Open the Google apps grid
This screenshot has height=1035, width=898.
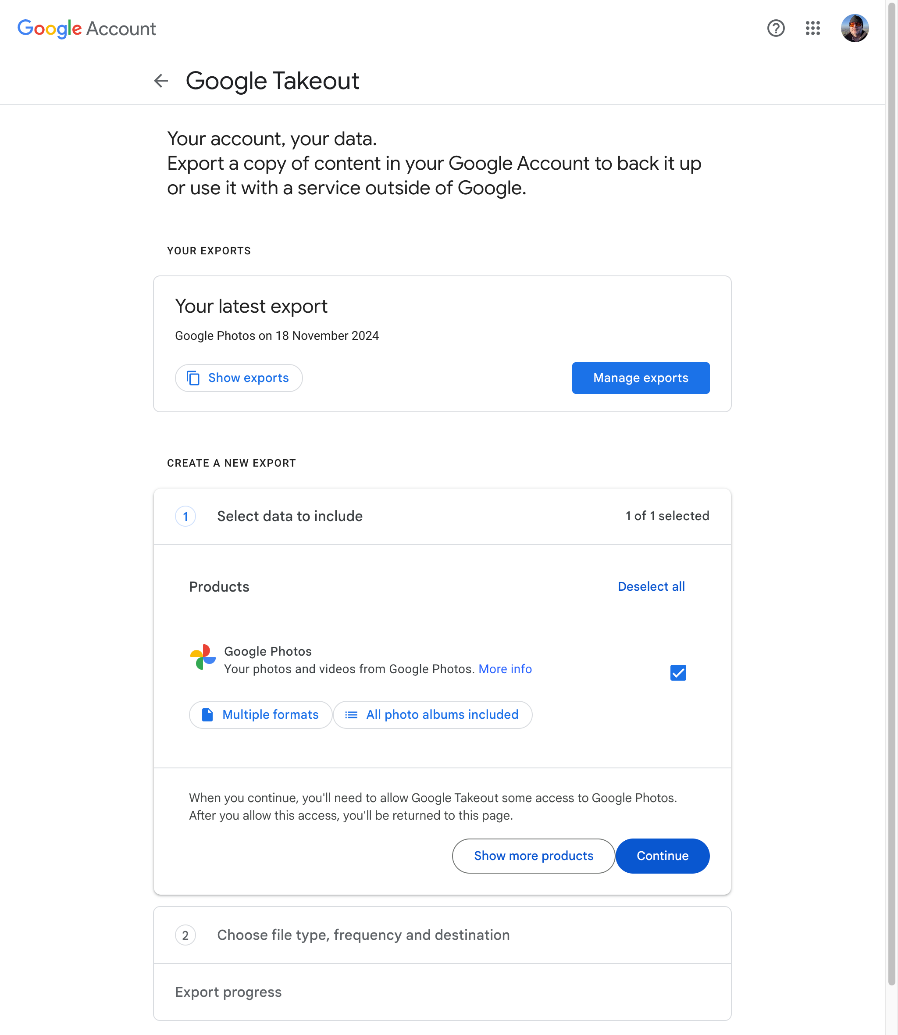coord(812,29)
